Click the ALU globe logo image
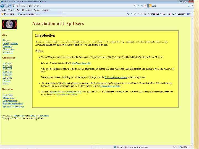199x149 pixels. click(x=9, y=24)
